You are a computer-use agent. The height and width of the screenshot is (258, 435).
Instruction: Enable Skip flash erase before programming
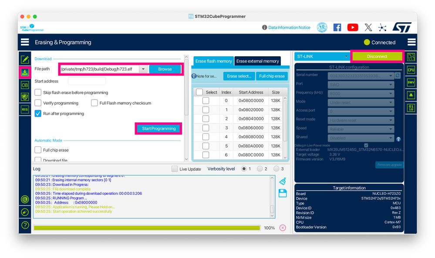[38, 92]
